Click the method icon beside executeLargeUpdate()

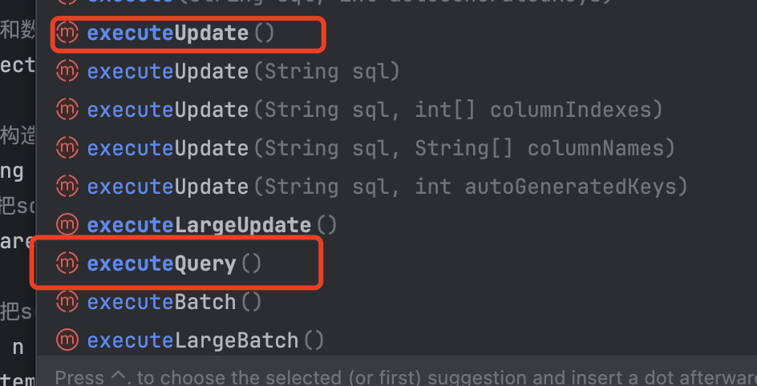67,225
